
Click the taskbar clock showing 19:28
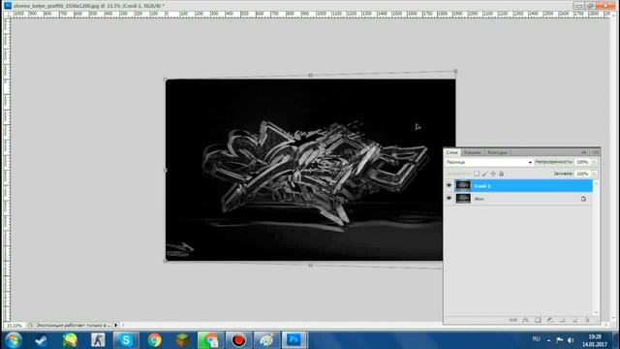pyautogui.click(x=595, y=340)
